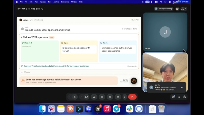The width and height of the screenshot is (204, 115).
Task: Mute the microphone in the call bar
Action: coord(75,97)
